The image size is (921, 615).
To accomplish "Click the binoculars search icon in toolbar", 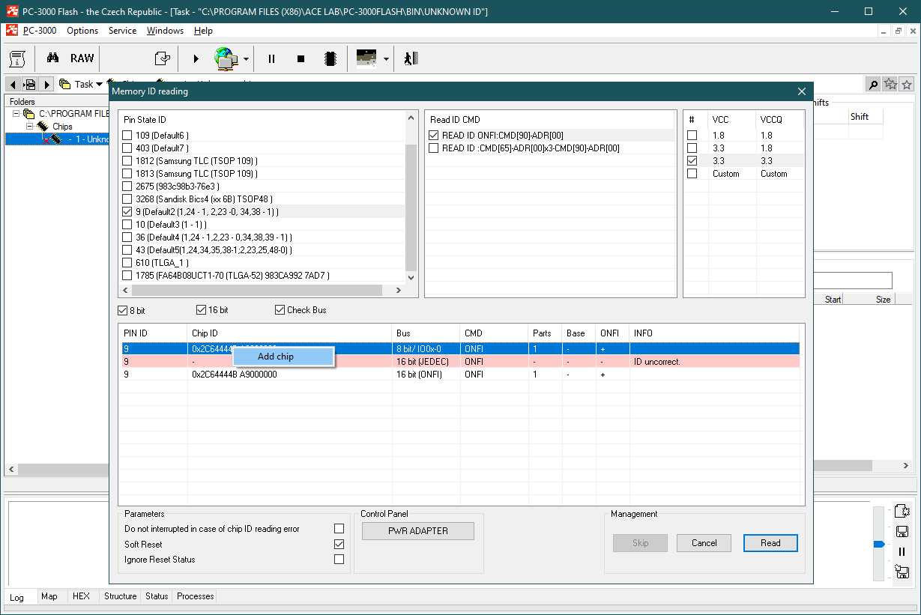I will [x=52, y=58].
